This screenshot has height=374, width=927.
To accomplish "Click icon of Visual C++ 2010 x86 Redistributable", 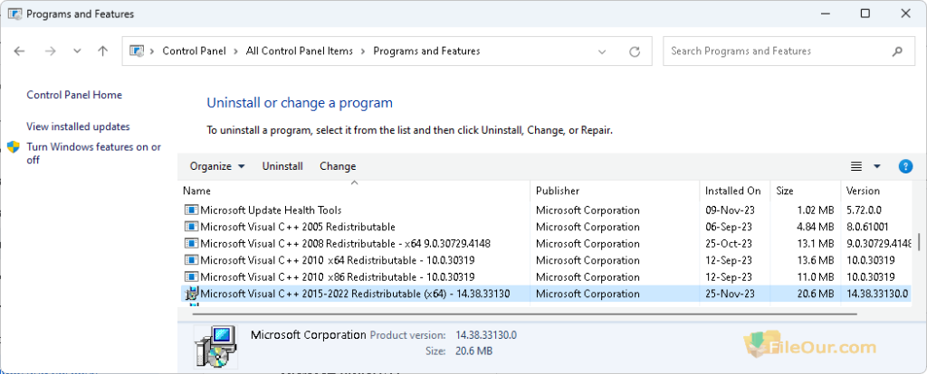I will (x=191, y=276).
